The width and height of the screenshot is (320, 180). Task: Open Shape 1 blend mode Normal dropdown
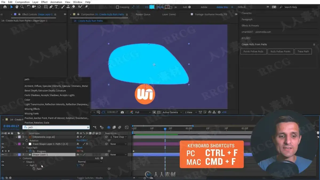pyautogui.click(x=90, y=162)
